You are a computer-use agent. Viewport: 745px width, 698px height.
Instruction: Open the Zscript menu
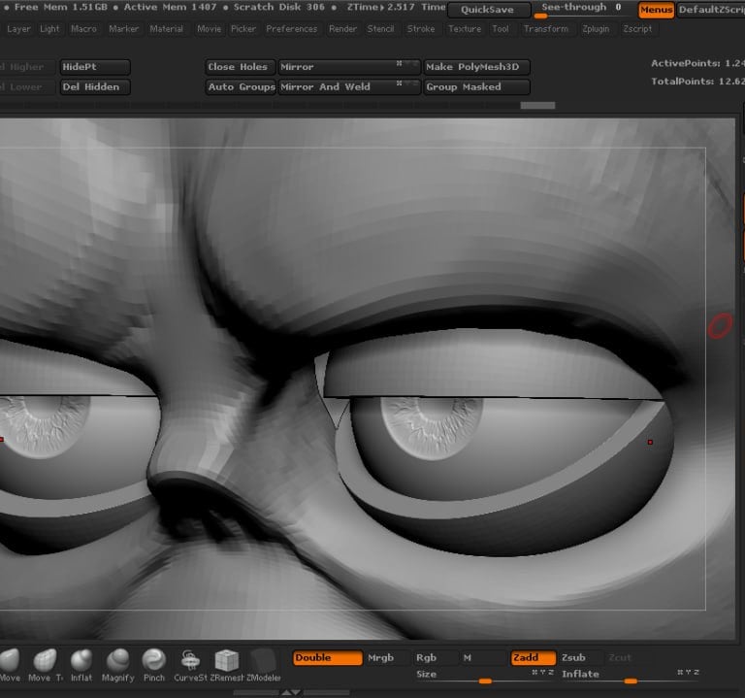tap(637, 29)
